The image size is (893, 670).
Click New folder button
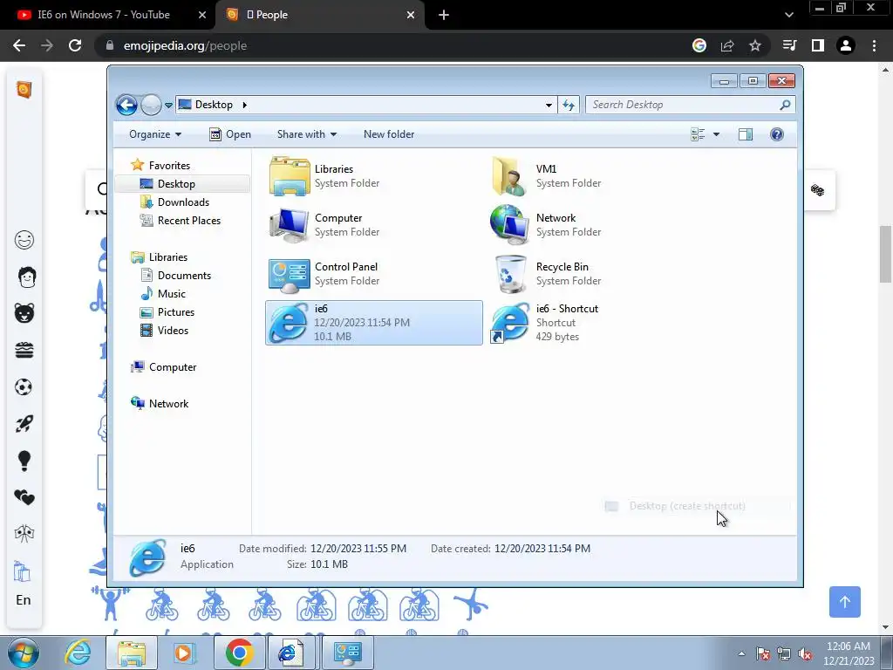(389, 134)
